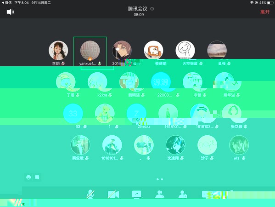
Task: Click the 蔡碧瑜 name label
Action: [161, 63]
